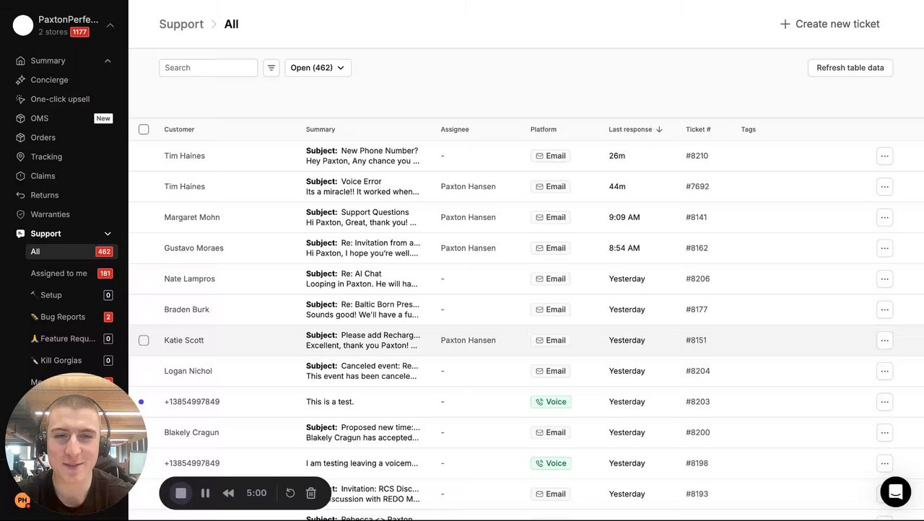This screenshot has height=521, width=924.
Task: Open Assigned to me ticket view
Action: point(59,273)
